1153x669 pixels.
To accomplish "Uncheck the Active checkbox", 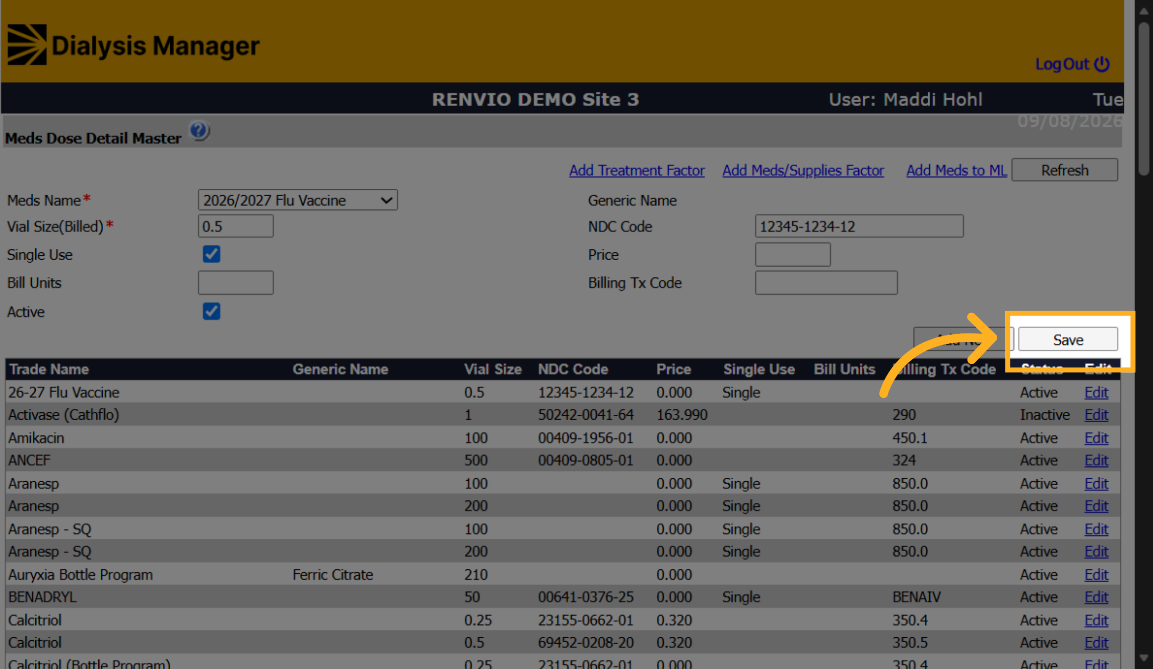I will 211,311.
